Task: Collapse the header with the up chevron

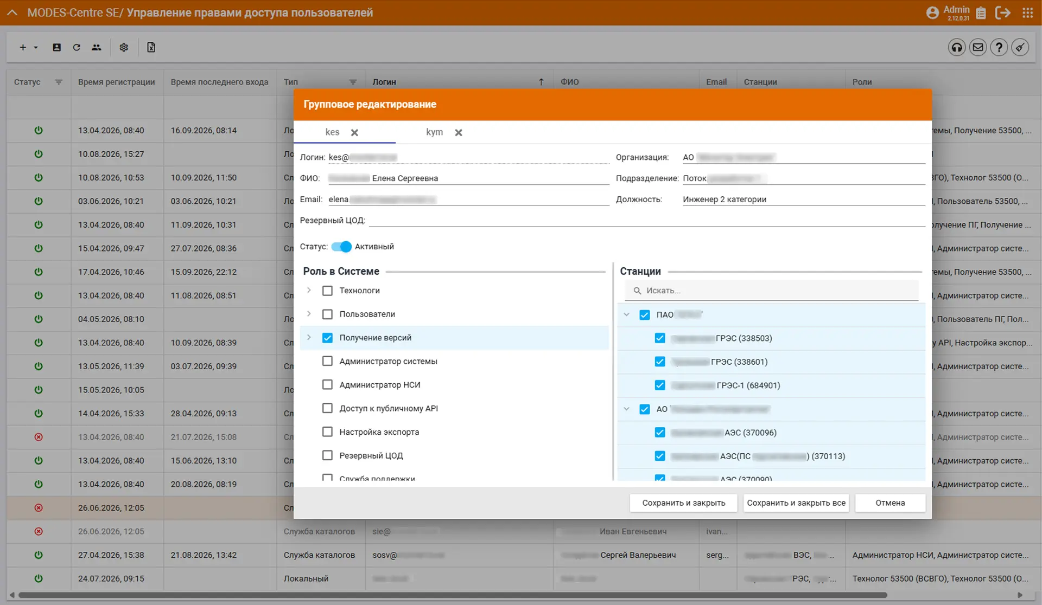Action: coord(12,12)
